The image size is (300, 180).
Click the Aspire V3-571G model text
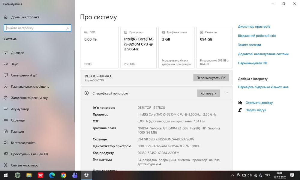click(94, 80)
